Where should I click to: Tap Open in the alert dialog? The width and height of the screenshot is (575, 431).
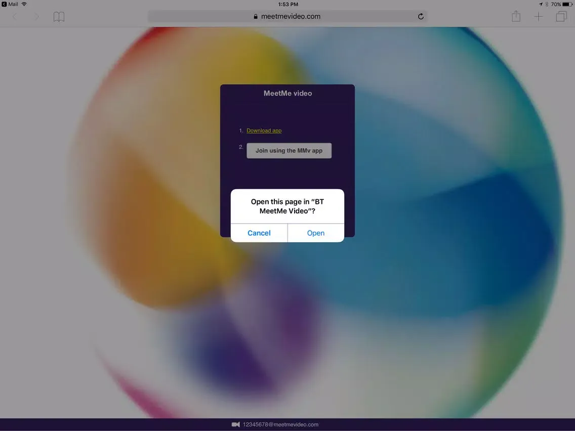coord(316,233)
